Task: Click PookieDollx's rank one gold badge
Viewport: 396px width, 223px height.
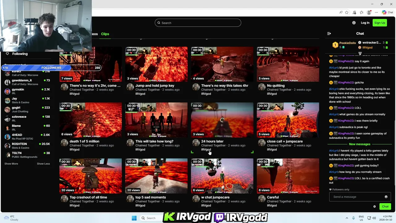Action: (335, 45)
